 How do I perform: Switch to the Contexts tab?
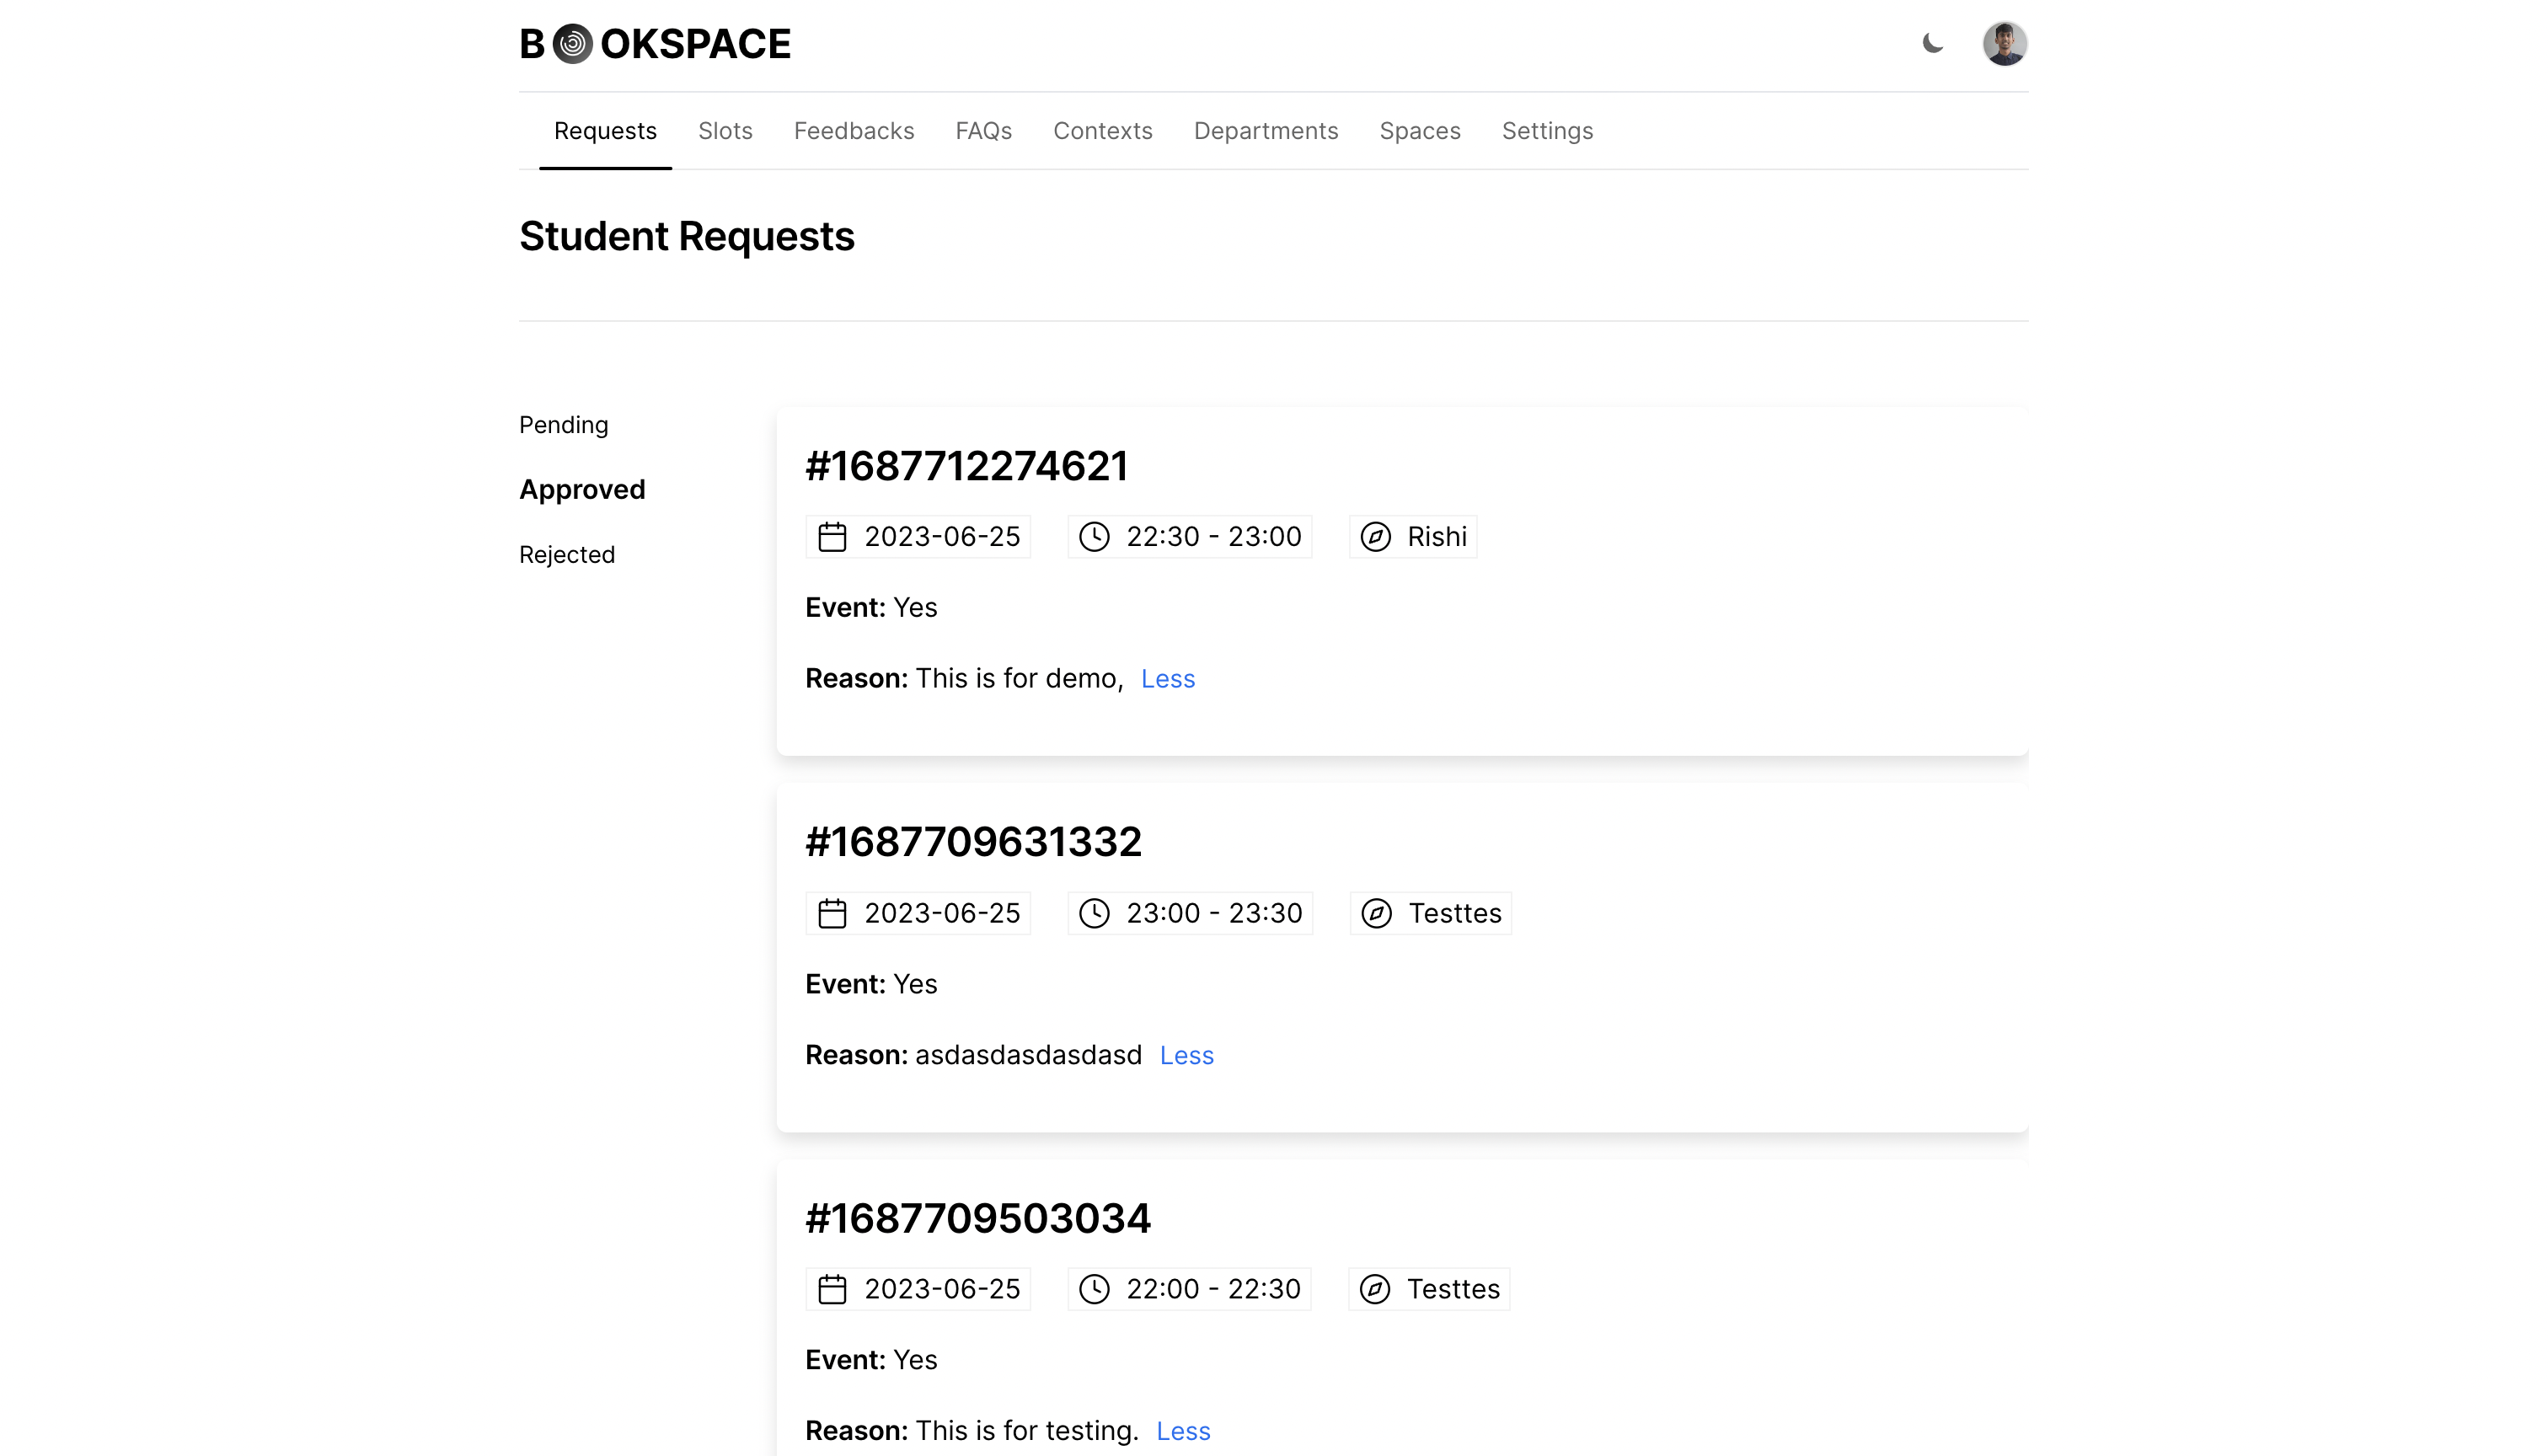1102,131
